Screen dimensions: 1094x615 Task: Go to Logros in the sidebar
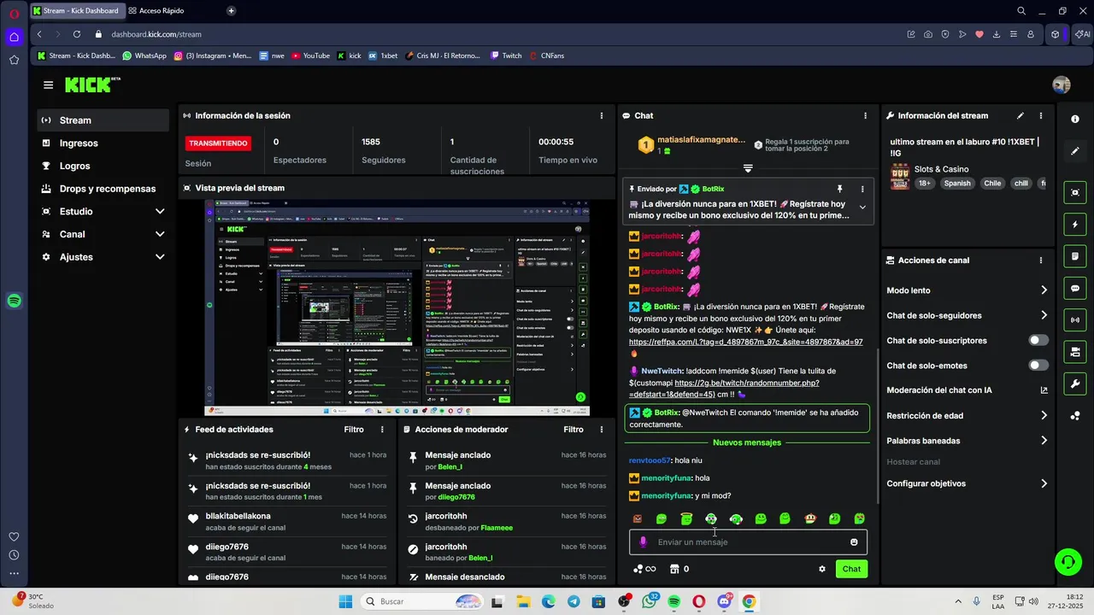103,166
